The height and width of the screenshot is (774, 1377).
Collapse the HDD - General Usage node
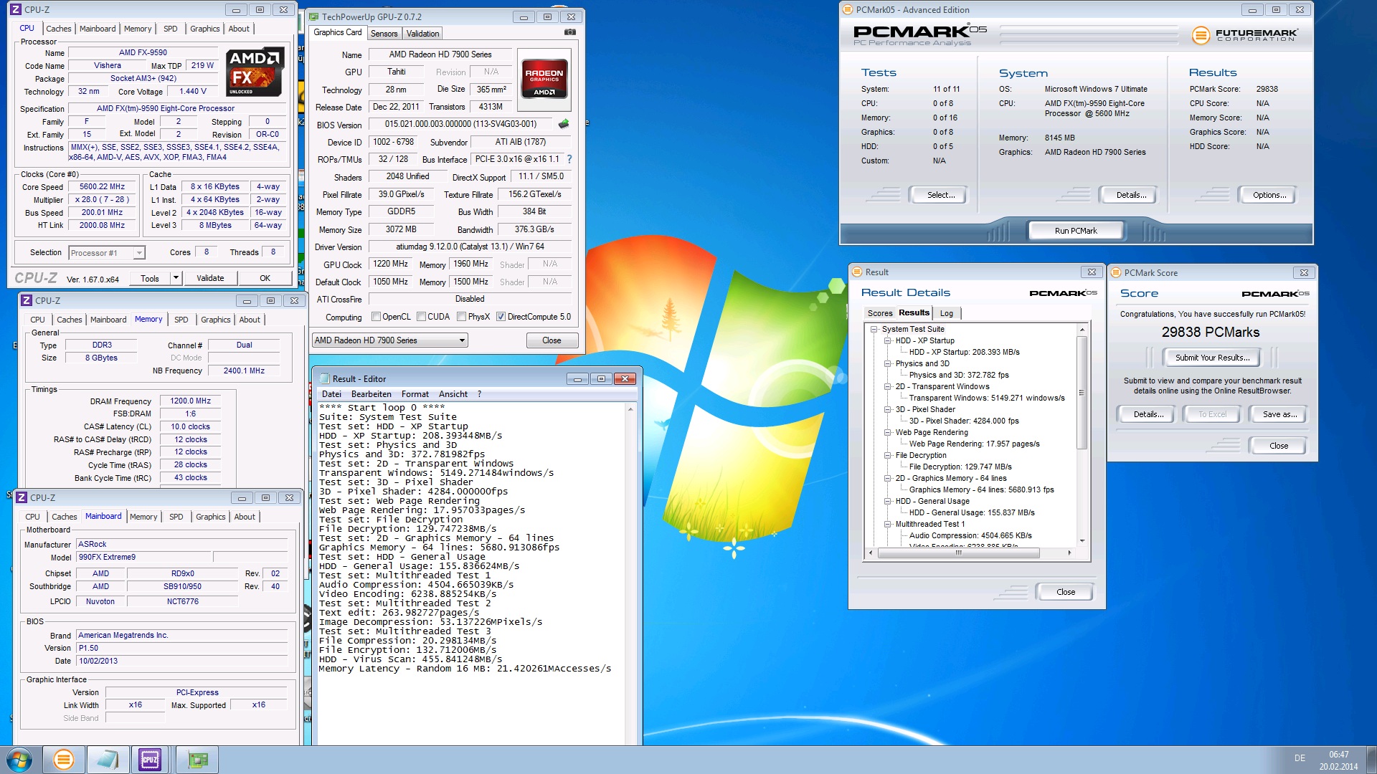coord(888,501)
